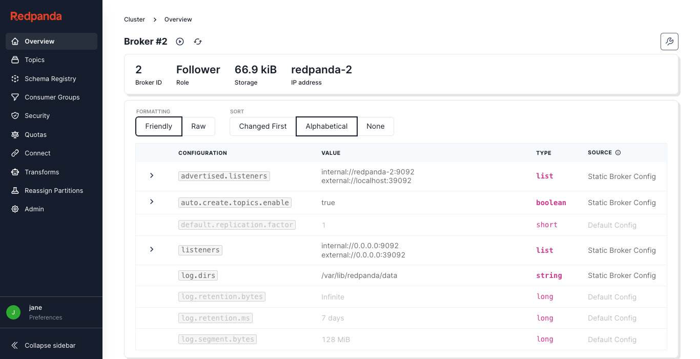The width and height of the screenshot is (700, 359).
Task: Click the Redpanda logo
Action: tap(36, 16)
